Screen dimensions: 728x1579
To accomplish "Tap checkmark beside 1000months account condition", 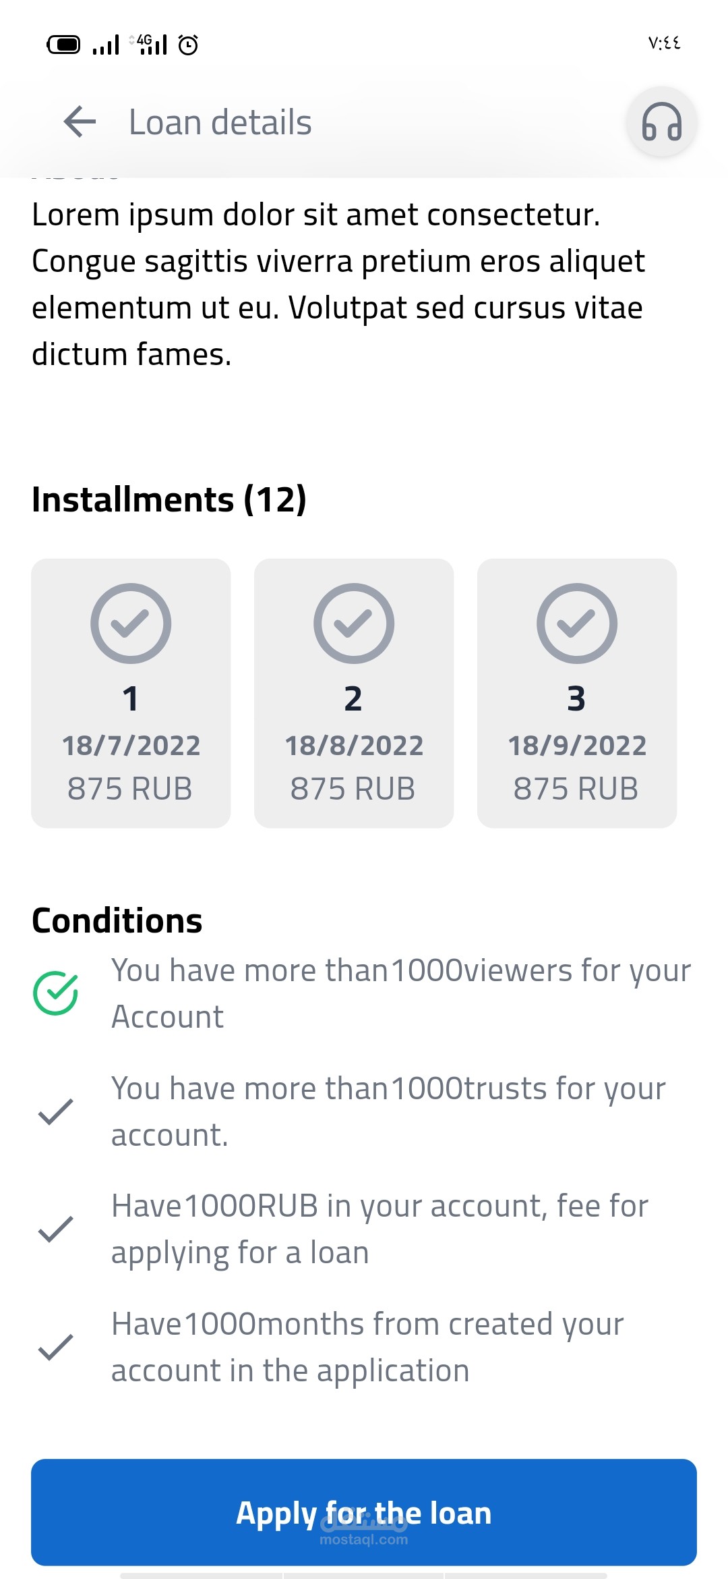I will pyautogui.click(x=56, y=1347).
